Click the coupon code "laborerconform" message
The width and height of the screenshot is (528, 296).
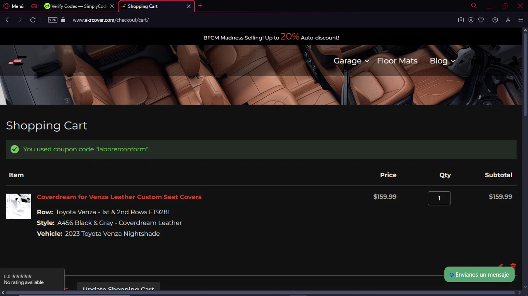pyautogui.click(x=86, y=149)
